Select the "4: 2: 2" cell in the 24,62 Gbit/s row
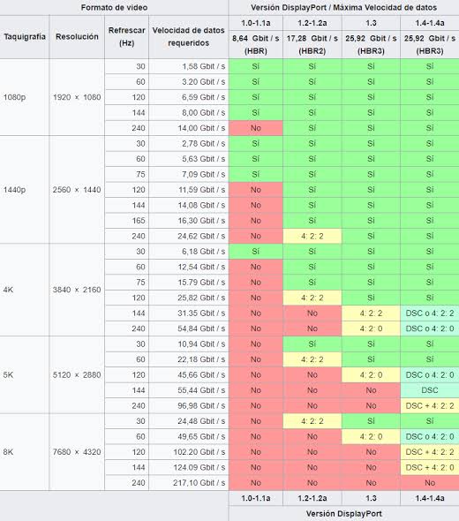The image size is (459, 521). (x=312, y=236)
